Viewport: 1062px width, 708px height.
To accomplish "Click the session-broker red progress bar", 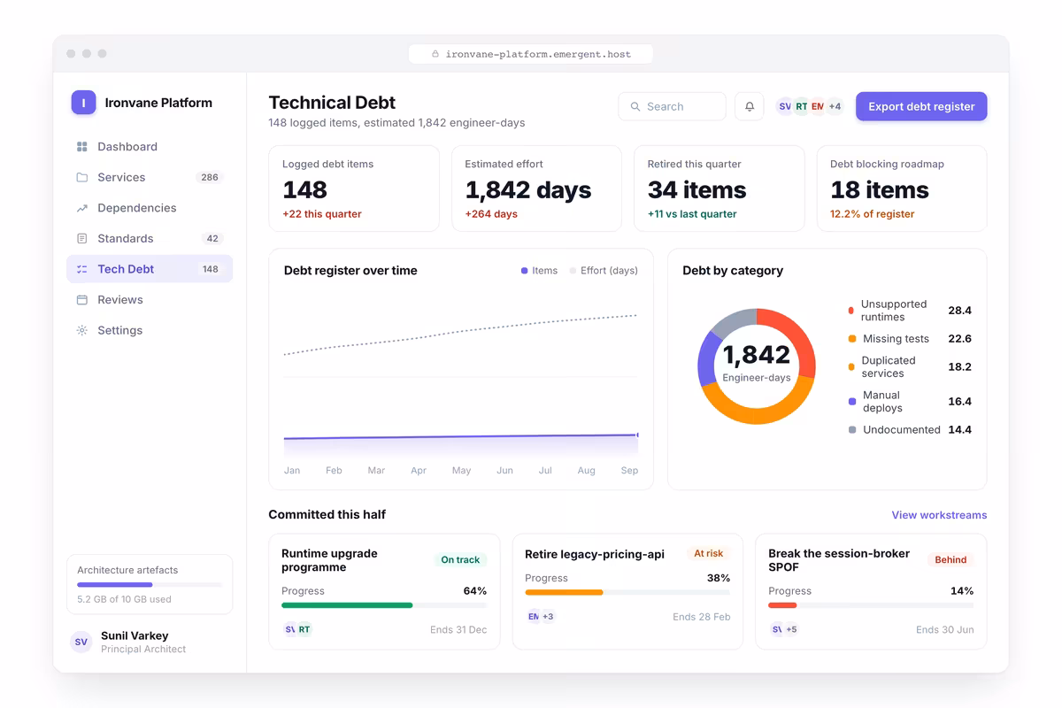I will (782, 605).
